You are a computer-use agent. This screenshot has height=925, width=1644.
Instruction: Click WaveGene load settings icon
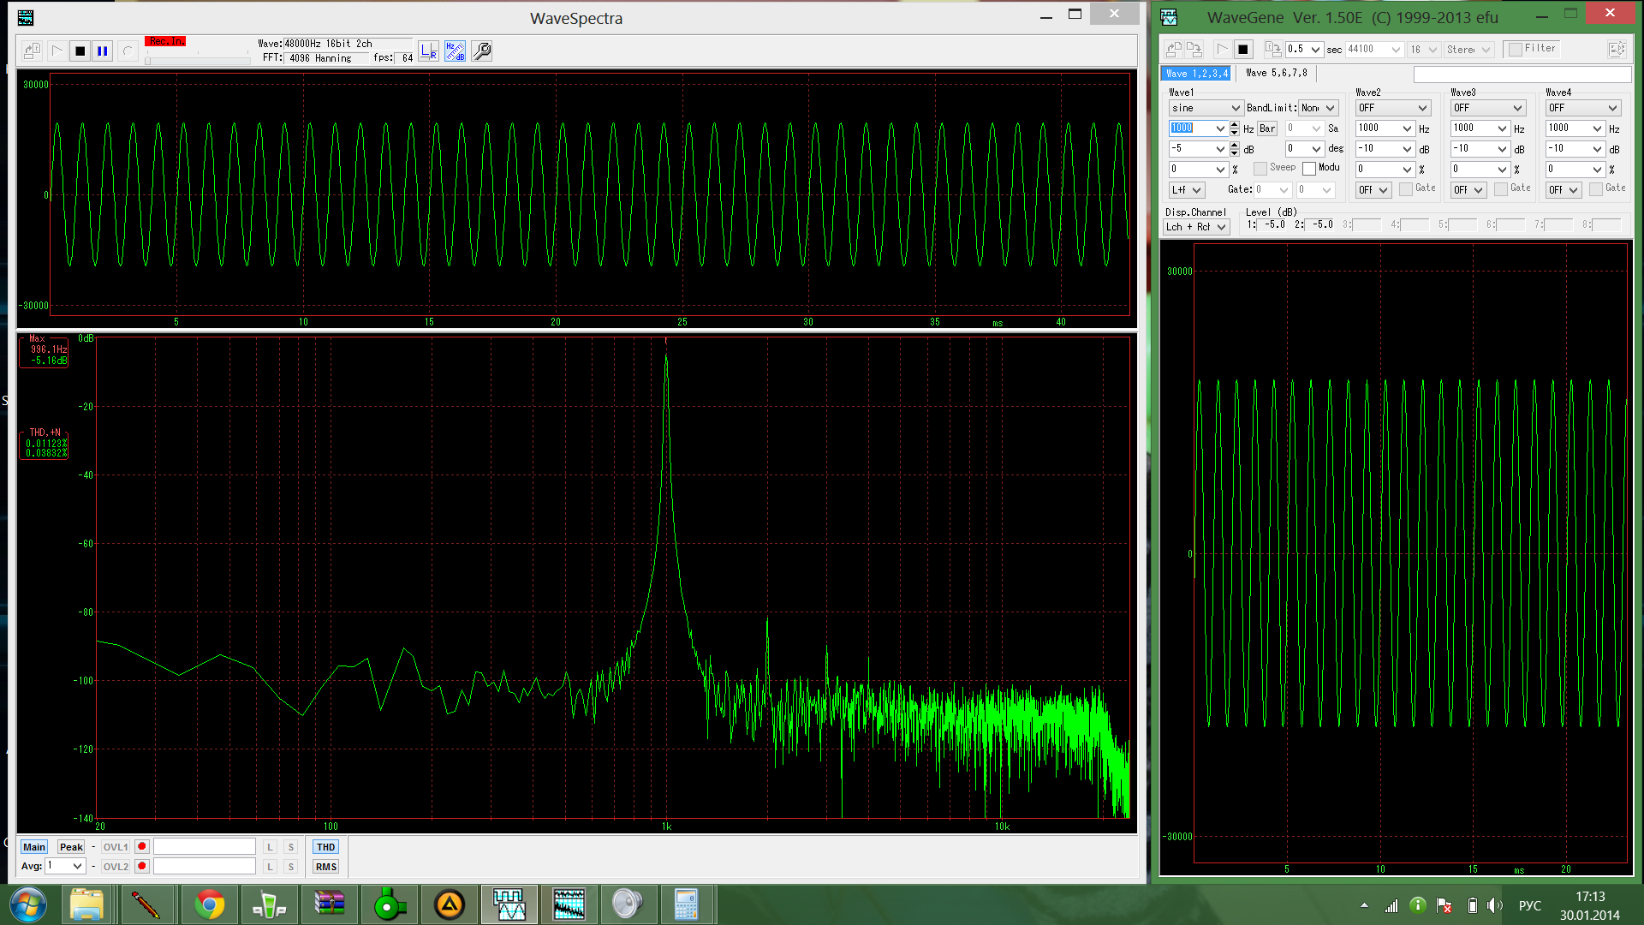point(1174,50)
